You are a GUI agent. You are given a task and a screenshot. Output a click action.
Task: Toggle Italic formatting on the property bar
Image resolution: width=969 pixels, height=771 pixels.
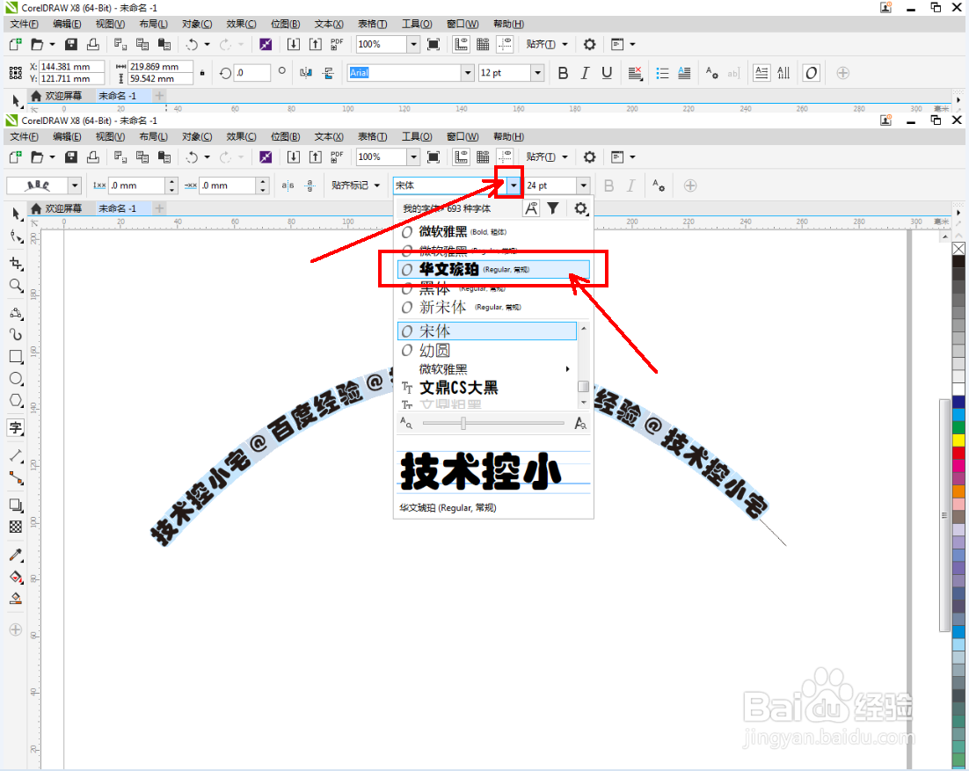pyautogui.click(x=630, y=185)
